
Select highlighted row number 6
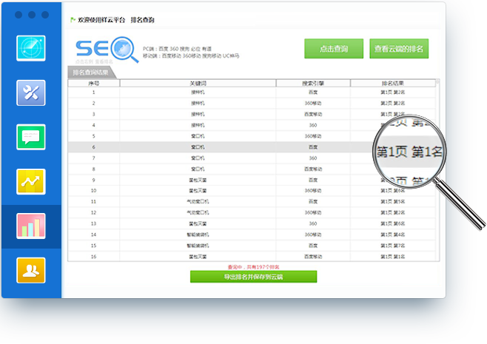pyautogui.click(x=252, y=147)
